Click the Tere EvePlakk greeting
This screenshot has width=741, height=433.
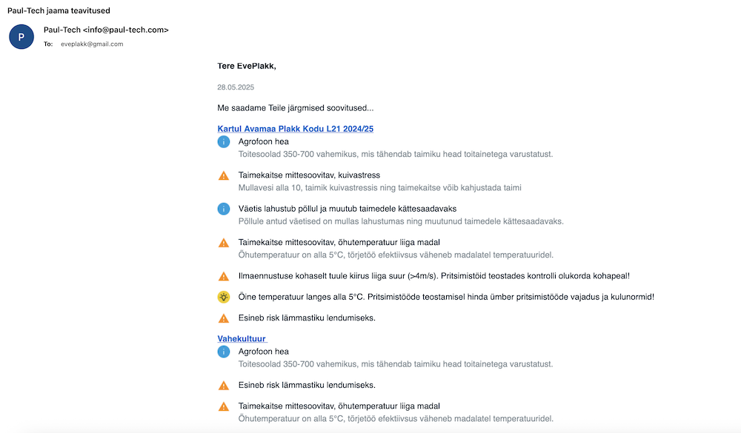click(x=247, y=66)
